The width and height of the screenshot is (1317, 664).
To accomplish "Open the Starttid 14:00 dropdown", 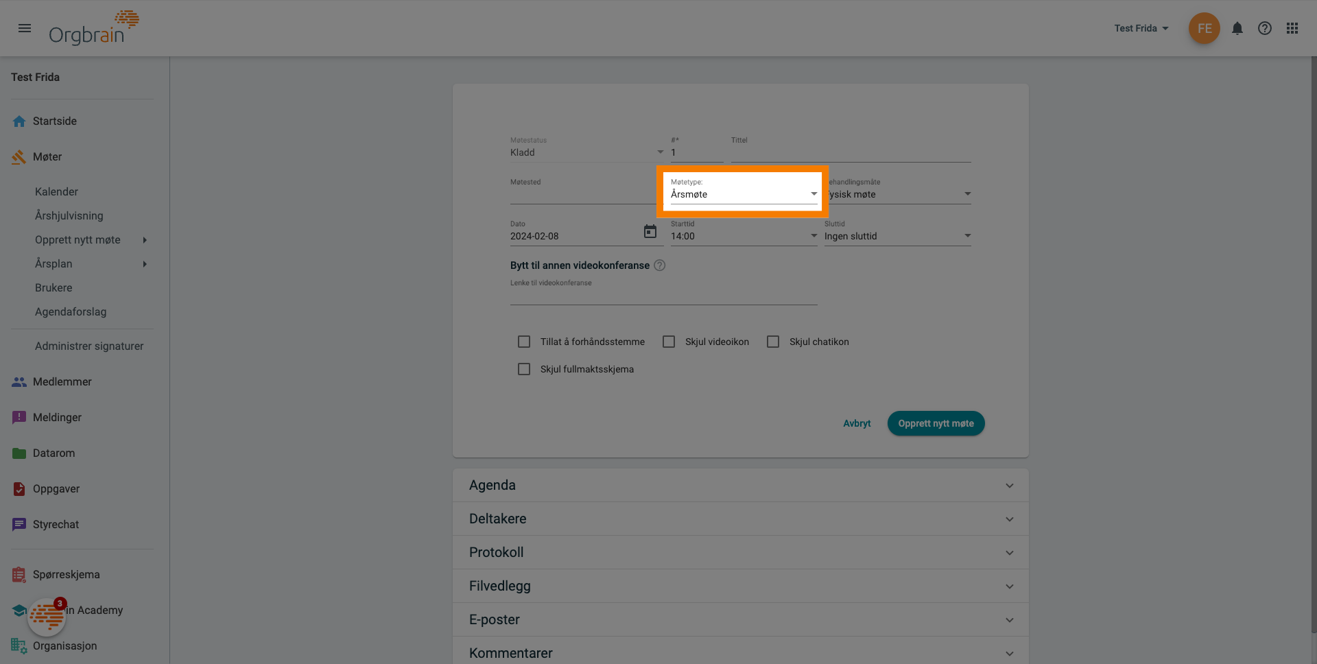I will [x=744, y=236].
